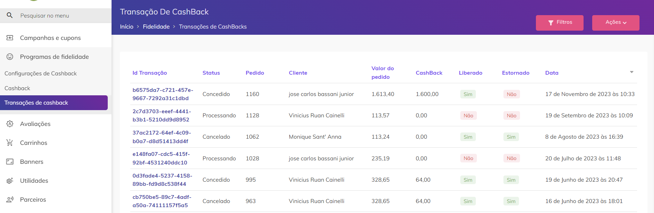Click the Campanhas e cupons ticket icon
The width and height of the screenshot is (654, 213).
(10, 38)
